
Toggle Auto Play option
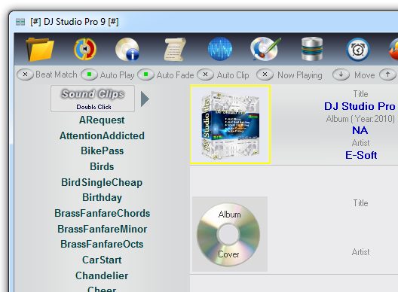(x=89, y=75)
